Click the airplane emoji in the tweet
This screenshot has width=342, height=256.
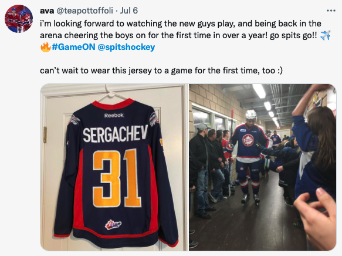click(325, 35)
